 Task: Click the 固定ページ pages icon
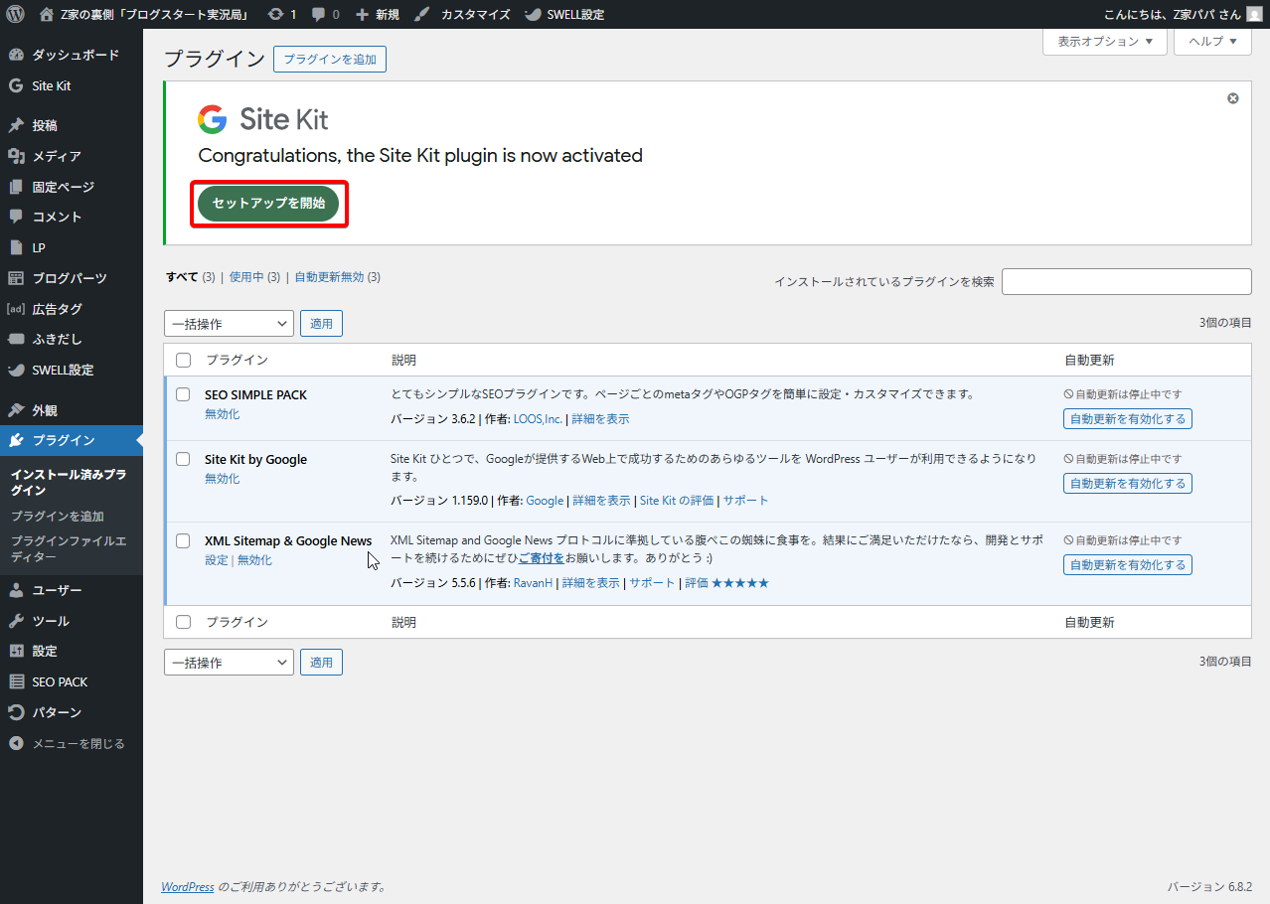tap(16, 187)
